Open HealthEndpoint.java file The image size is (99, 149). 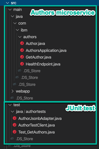coord(43,64)
